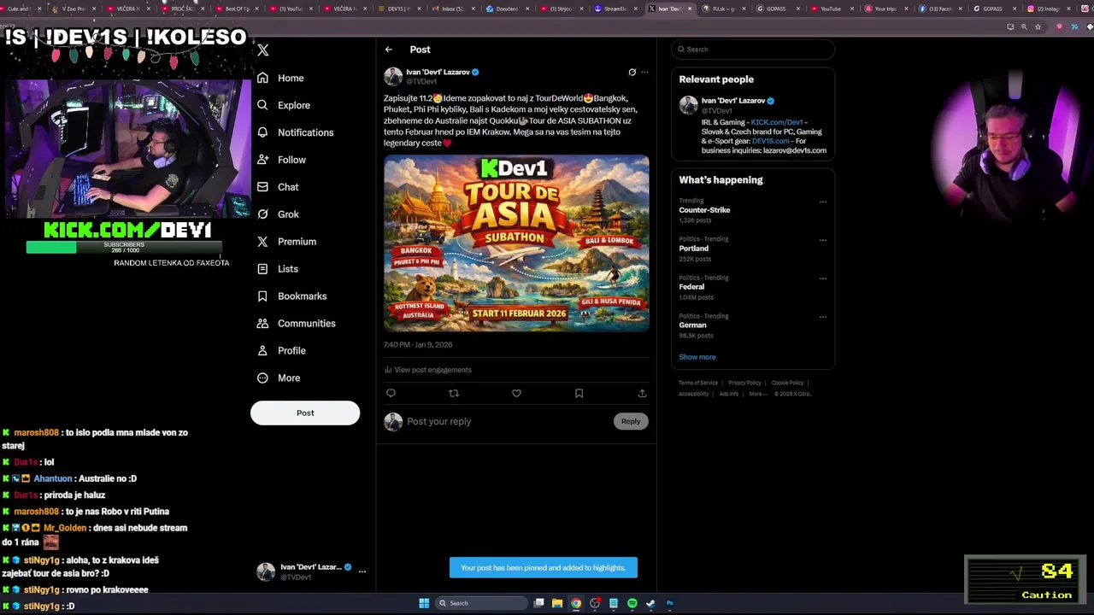Open options for Portland trend
This screenshot has height=615, width=1094.
tap(823, 240)
